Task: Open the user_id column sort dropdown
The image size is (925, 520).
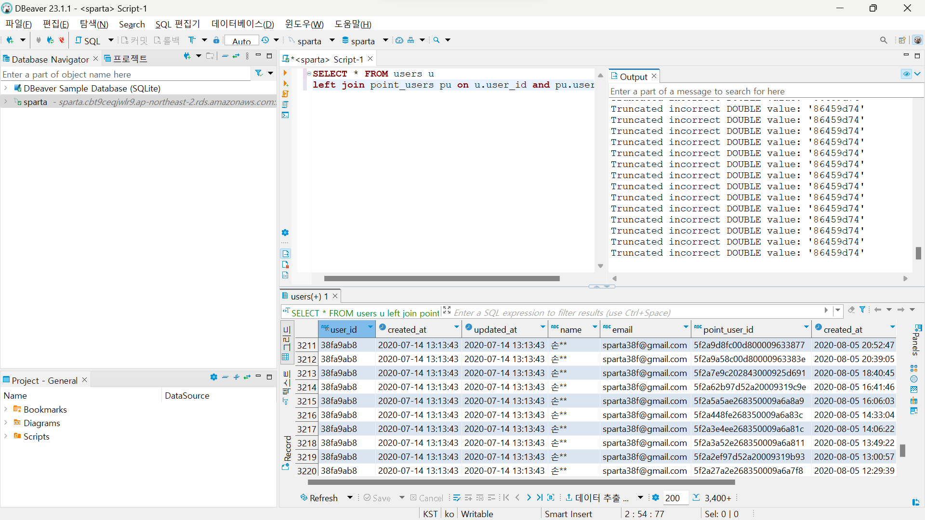Action: pyautogui.click(x=370, y=327)
